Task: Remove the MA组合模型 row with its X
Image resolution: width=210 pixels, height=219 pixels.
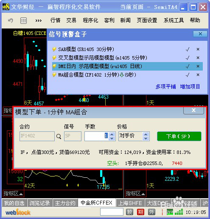Action: (198, 75)
